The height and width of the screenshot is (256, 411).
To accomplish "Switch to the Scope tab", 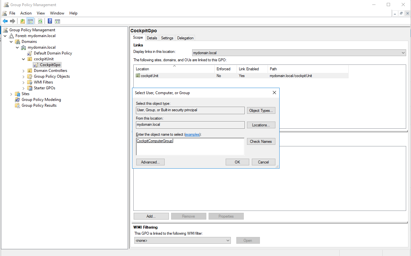I will coord(138,38).
